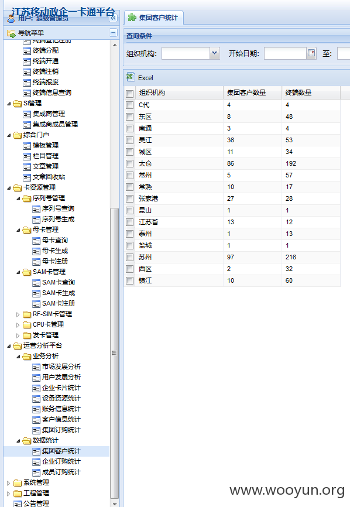This screenshot has width=350, height=507.
Task: Collapse the 综合门户 tree node arrow
Action: 9,135
